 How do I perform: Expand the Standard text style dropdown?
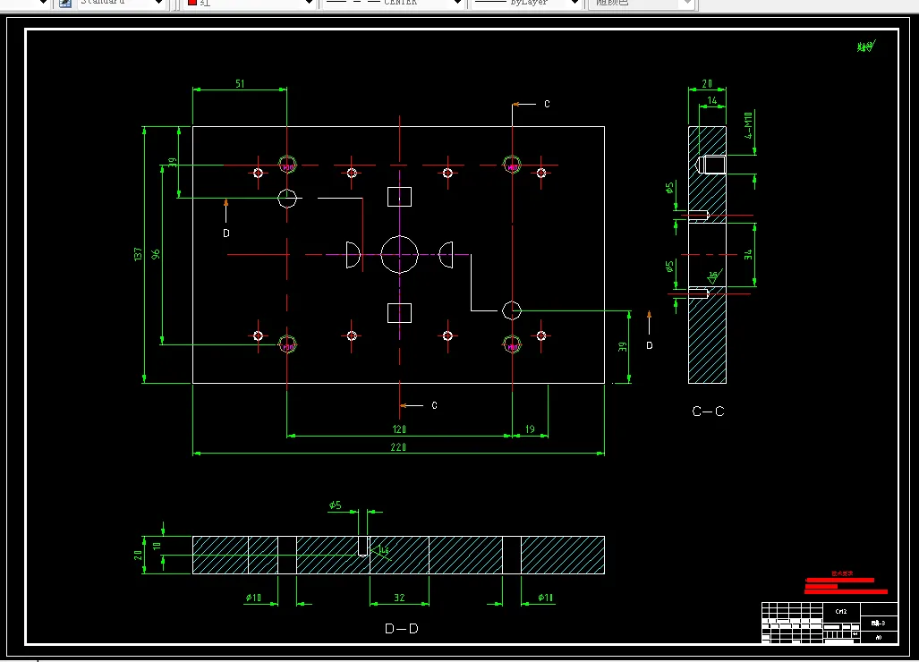click(x=158, y=3)
